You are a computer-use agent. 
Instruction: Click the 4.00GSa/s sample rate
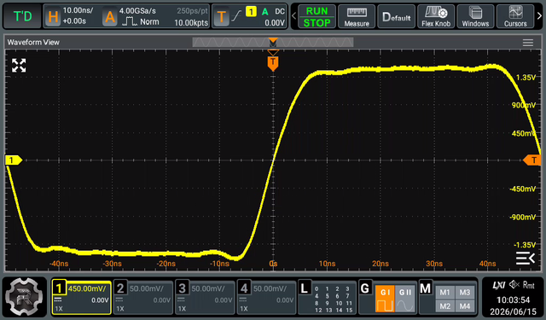point(137,10)
